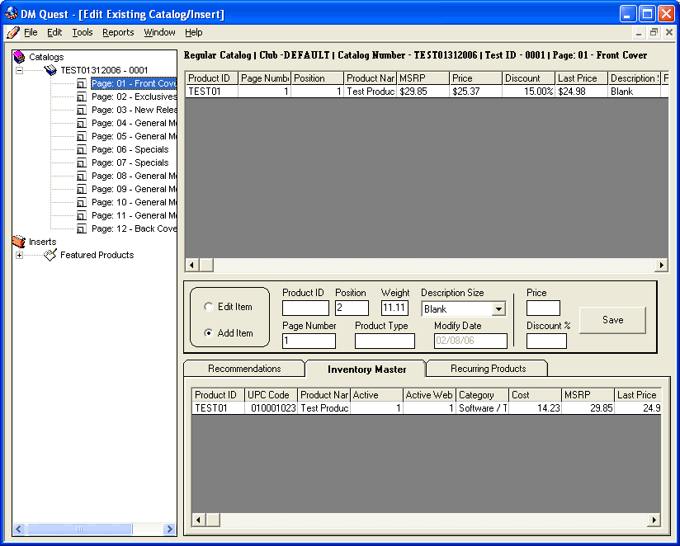Click the Page Number input field
Image resolution: width=680 pixels, height=546 pixels.
[309, 341]
